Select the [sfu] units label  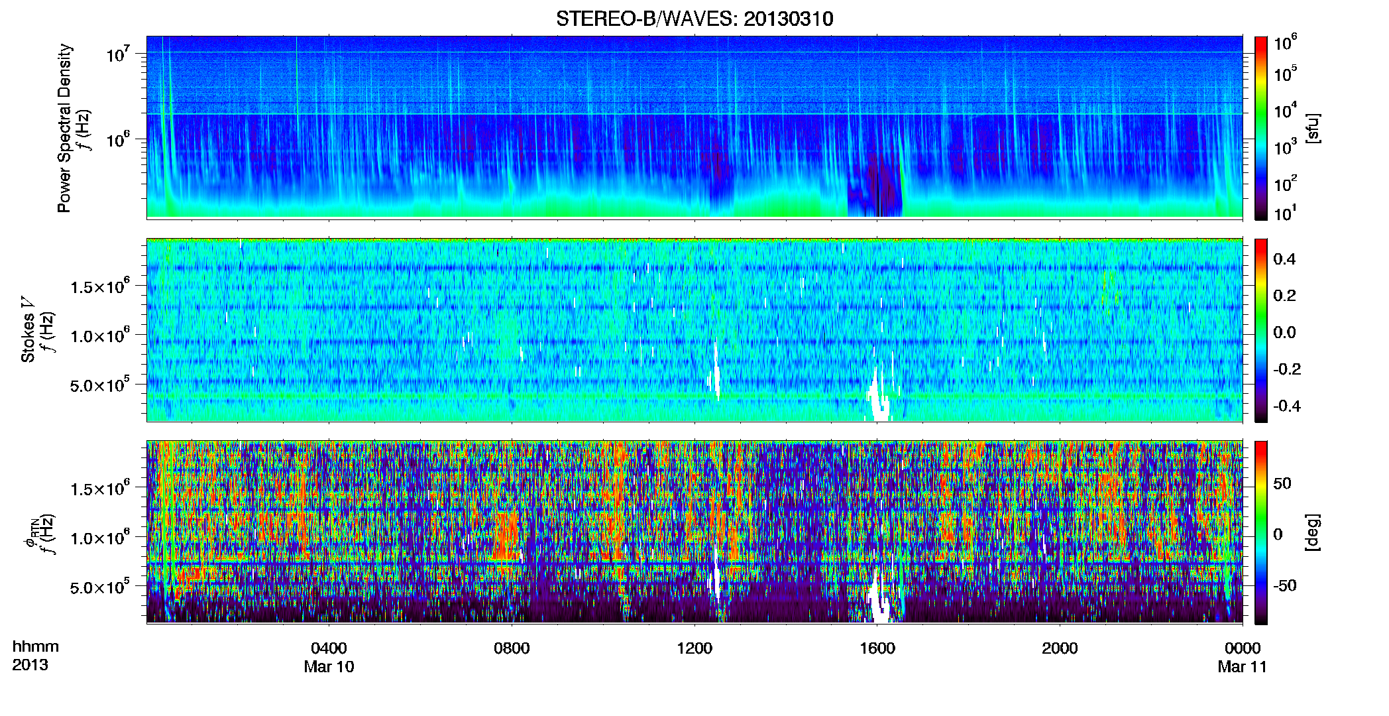tap(1313, 128)
